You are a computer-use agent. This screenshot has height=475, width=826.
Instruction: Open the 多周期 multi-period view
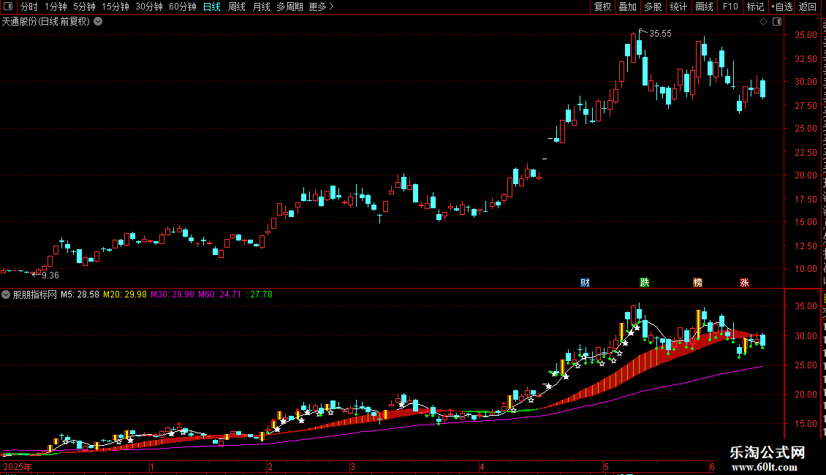pos(289,7)
